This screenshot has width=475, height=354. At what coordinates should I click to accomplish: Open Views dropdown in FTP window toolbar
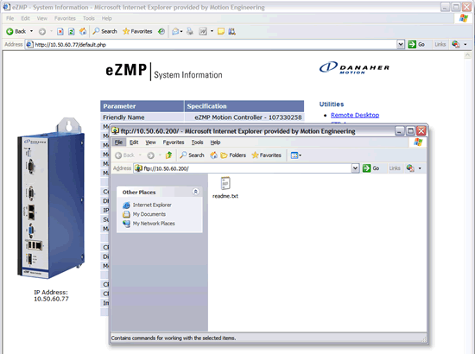296,155
